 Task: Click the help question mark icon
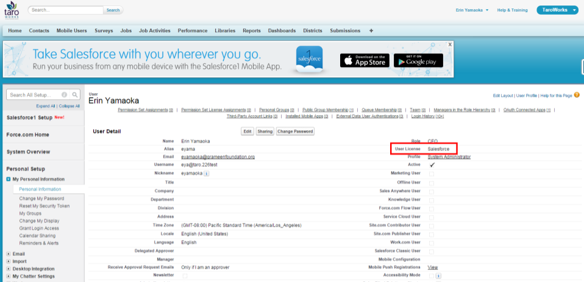[577, 95]
